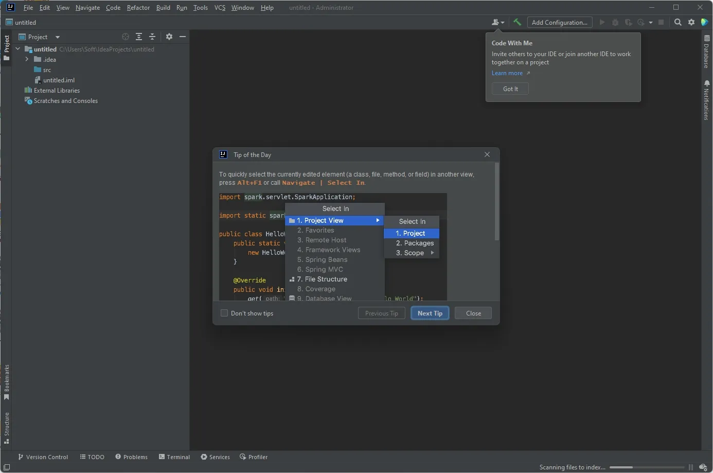Follow the Learn more link
Image resolution: width=713 pixels, height=473 pixels.
click(x=507, y=73)
